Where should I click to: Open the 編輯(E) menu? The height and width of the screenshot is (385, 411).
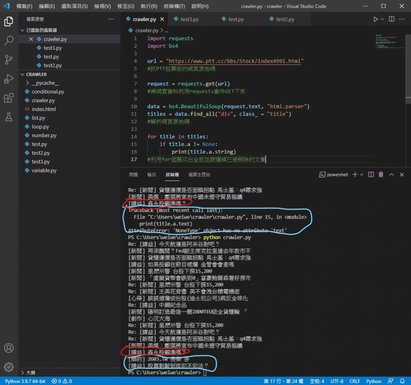coord(47,6)
